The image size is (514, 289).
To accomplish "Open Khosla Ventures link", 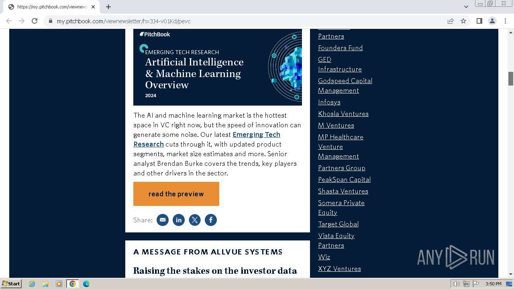I will coord(343,114).
